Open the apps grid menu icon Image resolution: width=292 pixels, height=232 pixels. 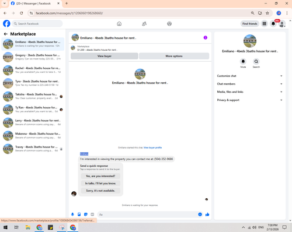point(265,24)
